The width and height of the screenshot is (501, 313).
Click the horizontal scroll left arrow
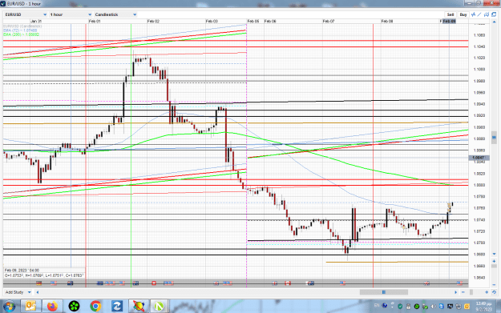pos(38,292)
